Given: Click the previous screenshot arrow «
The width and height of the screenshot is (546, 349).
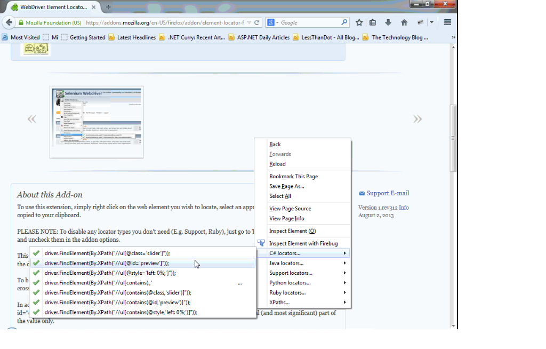Looking at the screenshot, I should click(x=31, y=119).
